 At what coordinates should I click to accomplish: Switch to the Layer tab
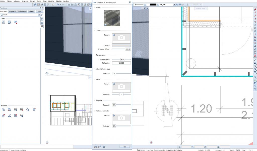(x=39, y=12)
